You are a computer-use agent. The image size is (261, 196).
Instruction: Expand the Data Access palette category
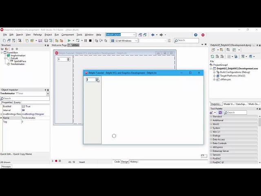click(x=211, y=140)
